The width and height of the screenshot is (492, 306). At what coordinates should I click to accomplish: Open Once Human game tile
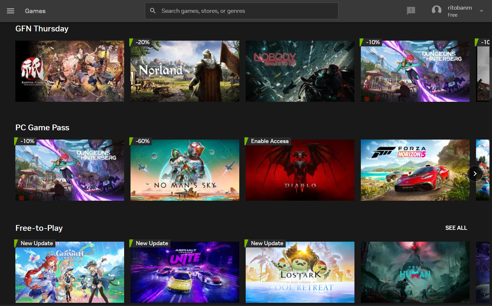point(415,272)
